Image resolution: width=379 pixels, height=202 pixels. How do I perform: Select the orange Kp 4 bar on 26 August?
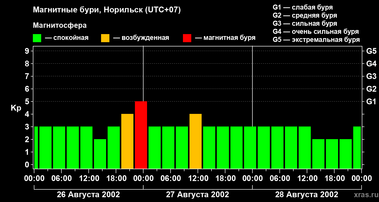point(127,141)
